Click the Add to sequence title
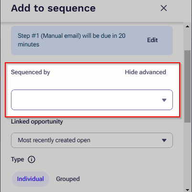192x192 pixels. tap(53, 8)
